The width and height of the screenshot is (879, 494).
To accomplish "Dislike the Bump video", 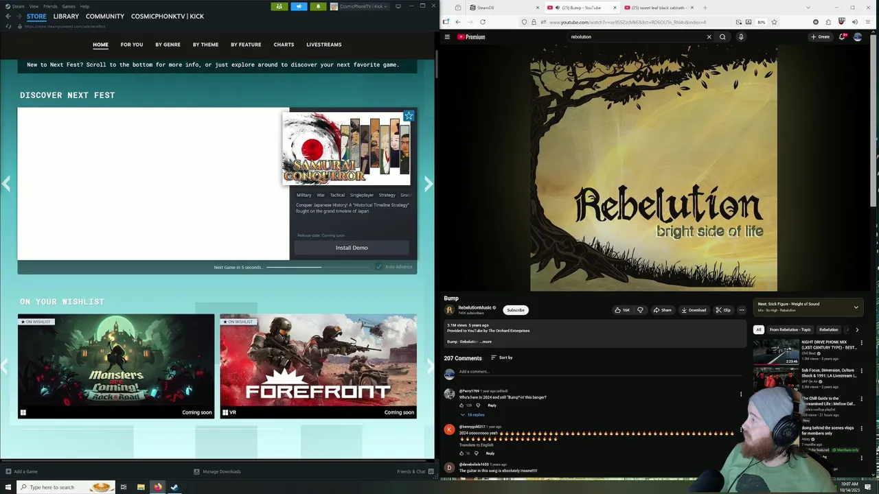I will [x=640, y=310].
